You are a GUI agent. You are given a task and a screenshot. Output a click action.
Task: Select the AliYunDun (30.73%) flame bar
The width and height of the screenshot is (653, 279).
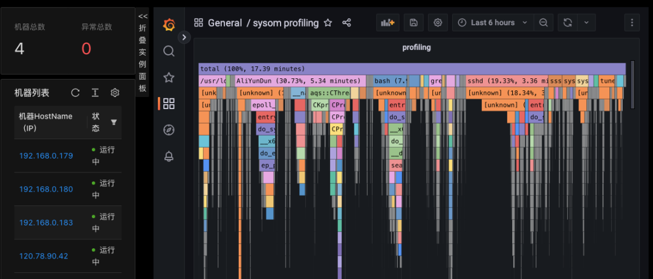point(301,81)
